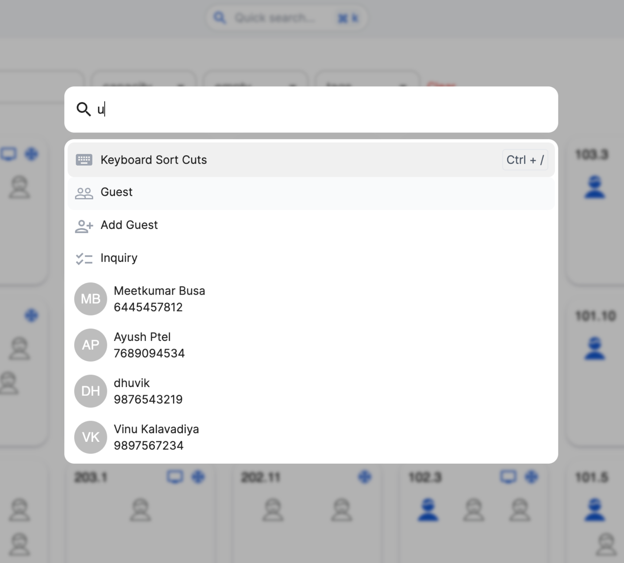Click the blue plus icon on room 202.11
This screenshot has width=624, height=563.
365,477
